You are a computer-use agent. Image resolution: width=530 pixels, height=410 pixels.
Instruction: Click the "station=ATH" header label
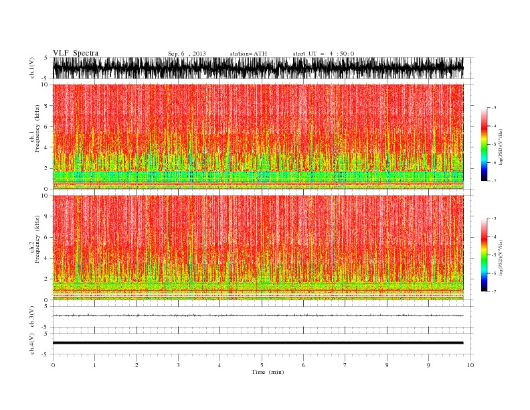click(x=248, y=54)
